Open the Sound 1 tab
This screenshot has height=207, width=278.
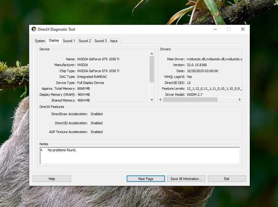(69, 41)
